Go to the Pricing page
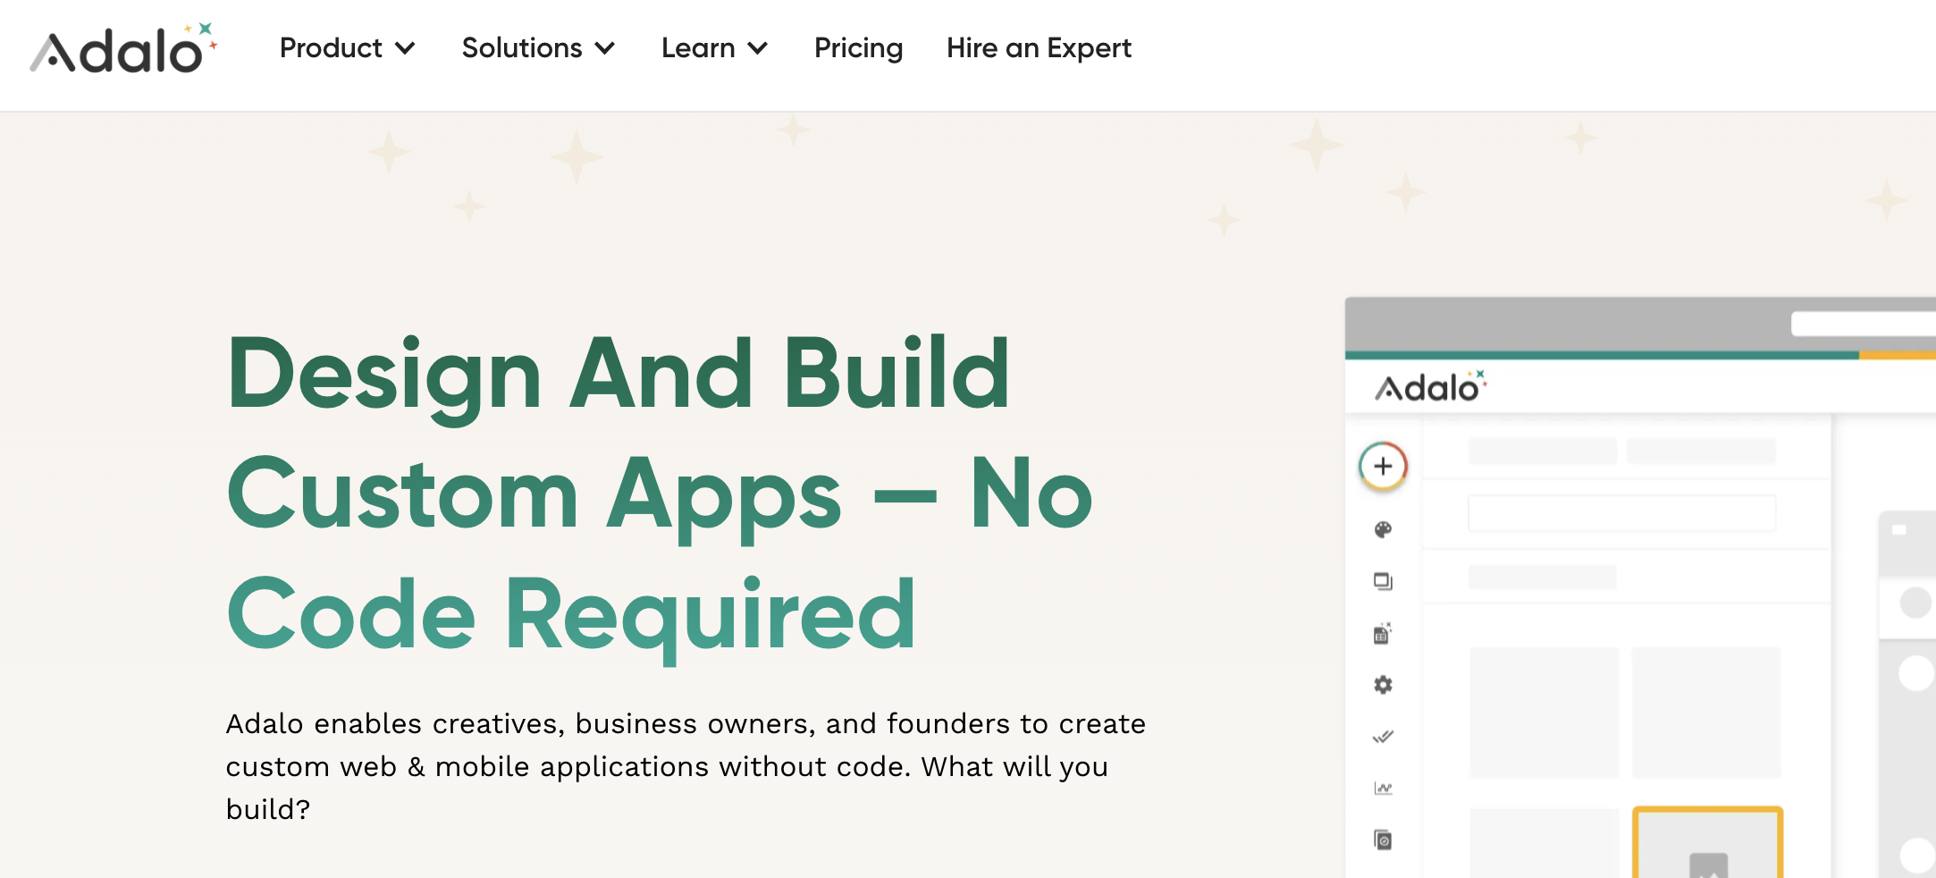The image size is (1936, 878). click(x=858, y=48)
